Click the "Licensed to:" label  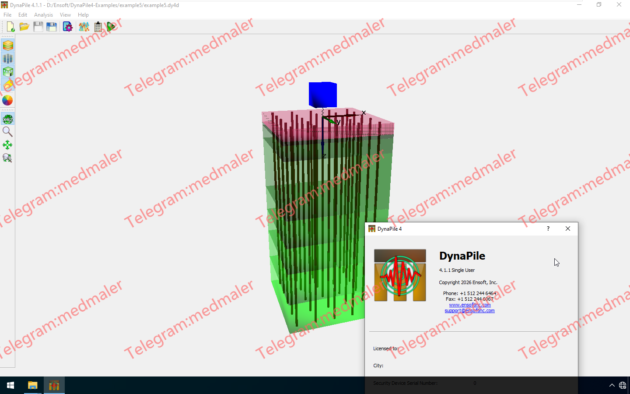pos(386,348)
